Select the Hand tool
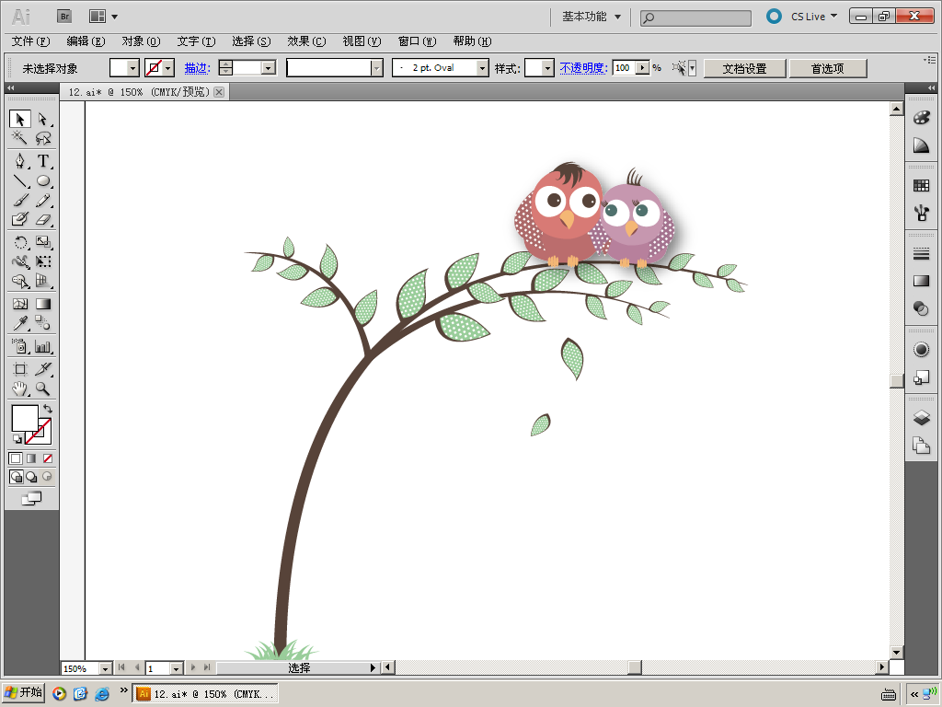 [x=19, y=388]
